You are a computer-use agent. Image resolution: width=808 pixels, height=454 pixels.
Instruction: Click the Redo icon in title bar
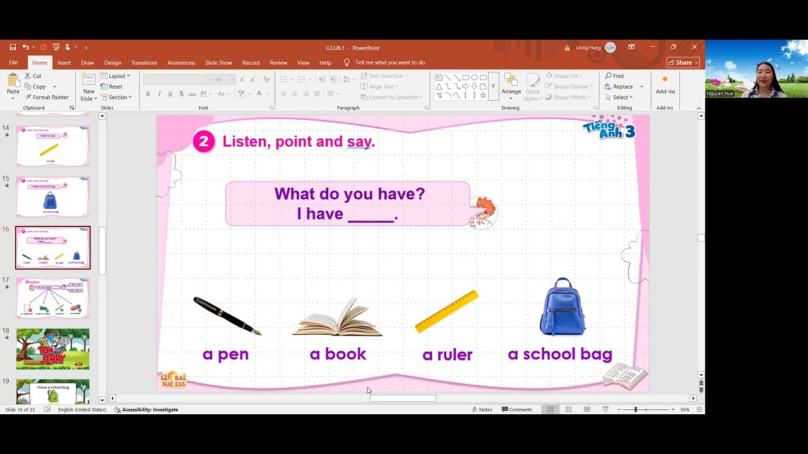pos(43,47)
